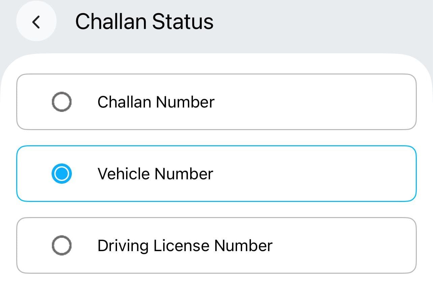Click the Challan Number label text

156,101
